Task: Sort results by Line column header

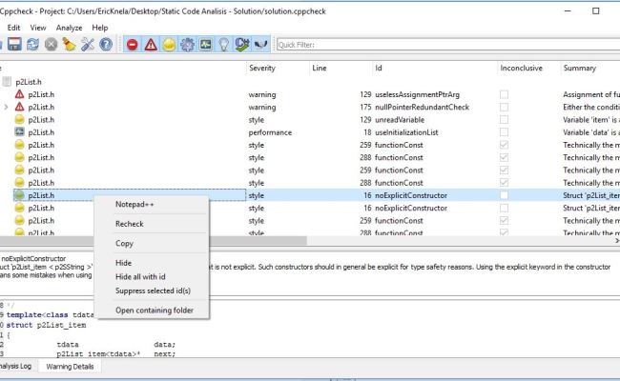Action: 341,68
